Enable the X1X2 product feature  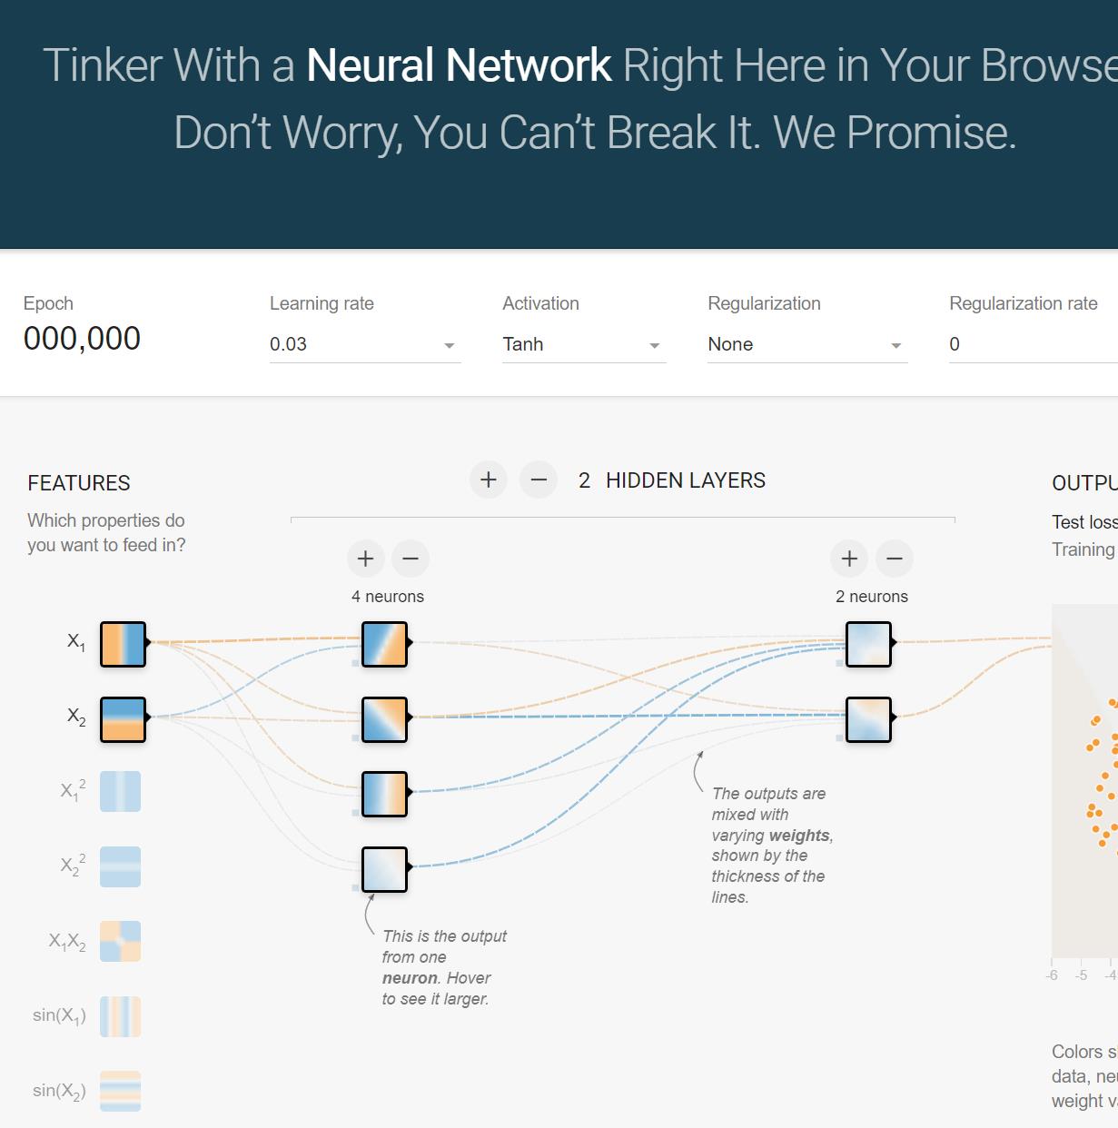[120, 941]
